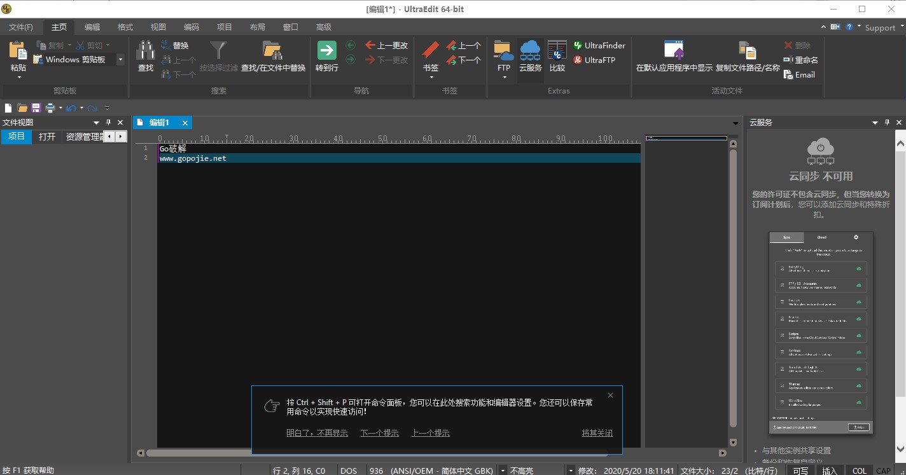
Task: Click the 上一个提示 link
Action: (x=431, y=433)
